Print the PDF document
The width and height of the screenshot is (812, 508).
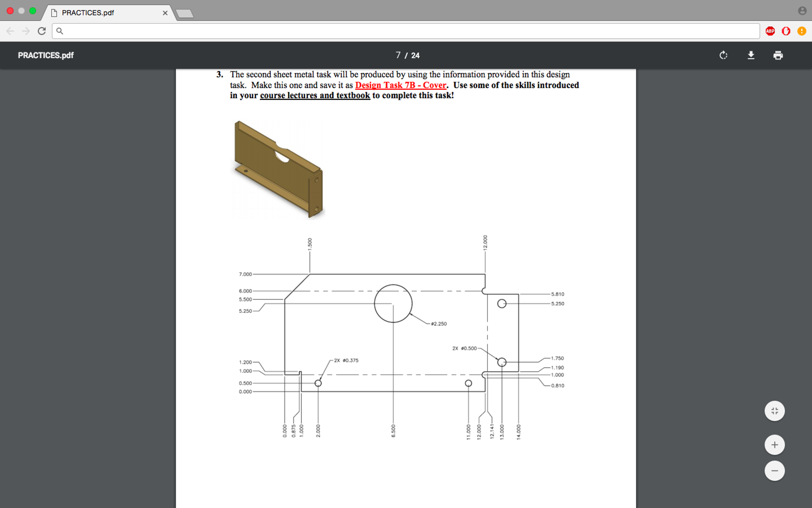[x=777, y=55]
